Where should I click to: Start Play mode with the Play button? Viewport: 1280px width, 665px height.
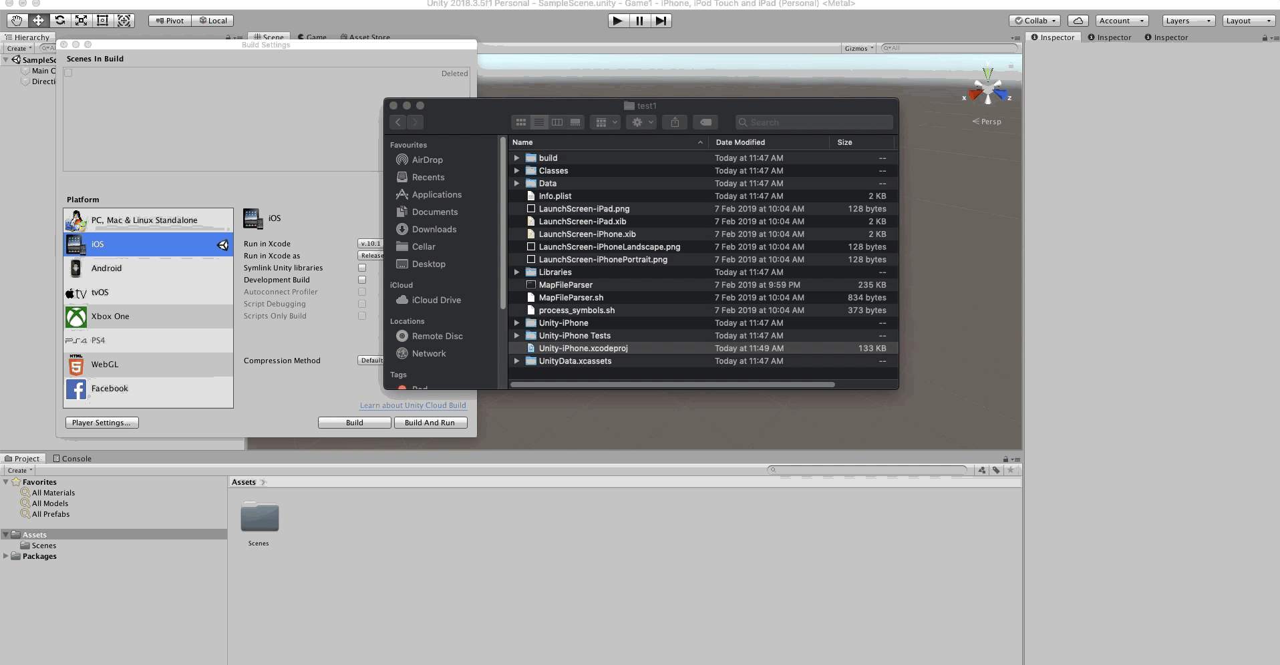coord(618,21)
